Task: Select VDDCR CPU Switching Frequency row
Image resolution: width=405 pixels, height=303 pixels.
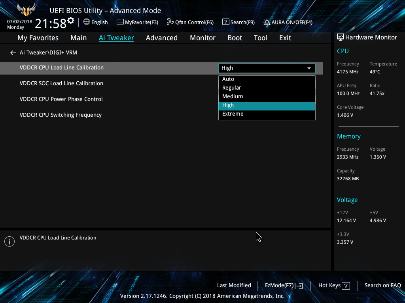Action: pyautogui.click(x=61, y=115)
